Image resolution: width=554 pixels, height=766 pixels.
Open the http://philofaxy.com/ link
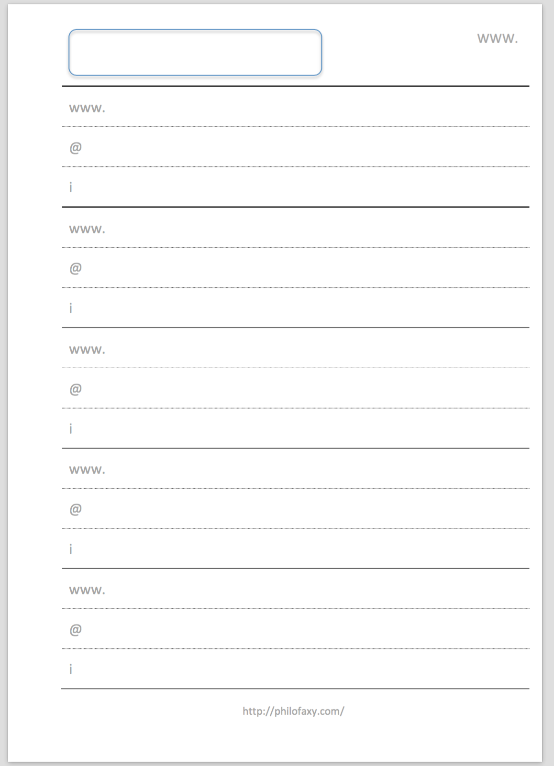coord(293,711)
